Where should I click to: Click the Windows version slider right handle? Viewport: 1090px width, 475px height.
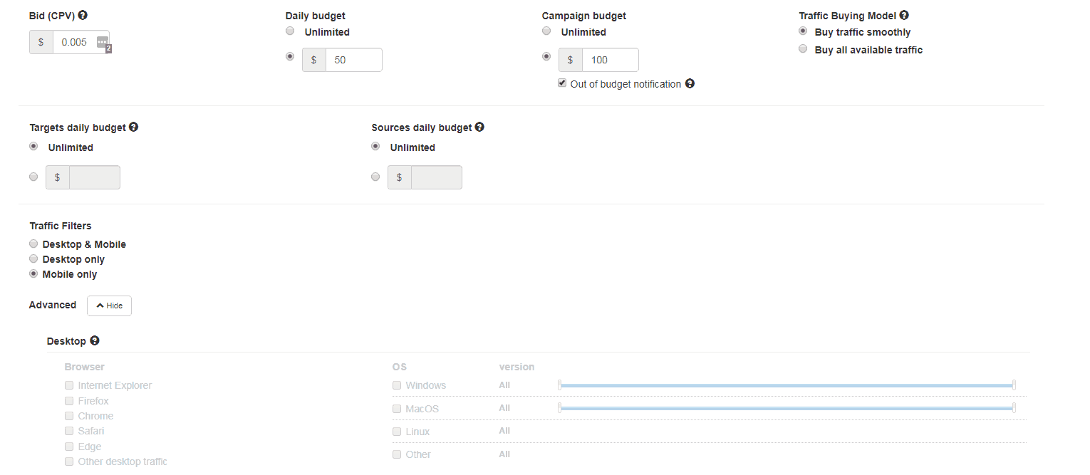(1014, 385)
